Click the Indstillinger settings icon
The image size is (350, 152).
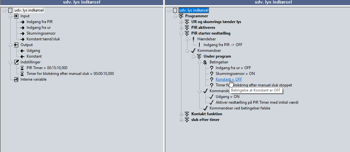pyautogui.click(x=16, y=62)
